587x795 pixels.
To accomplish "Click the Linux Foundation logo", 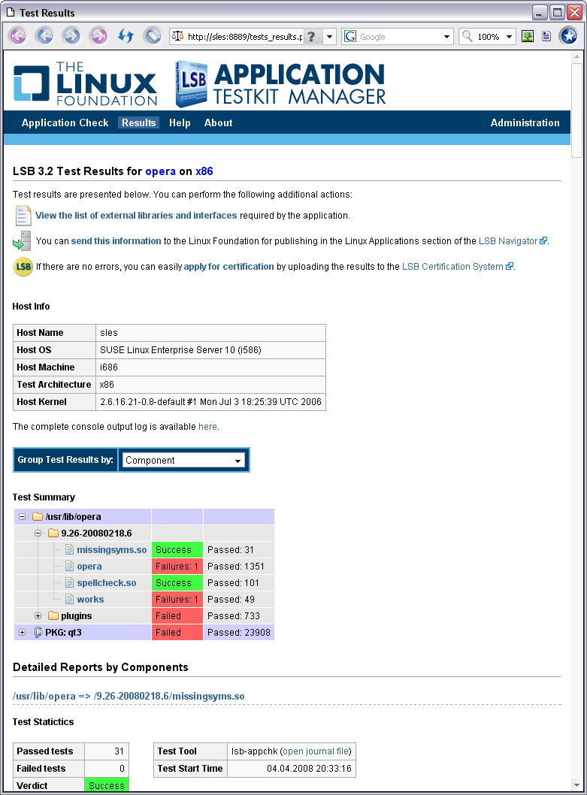I will pos(85,83).
